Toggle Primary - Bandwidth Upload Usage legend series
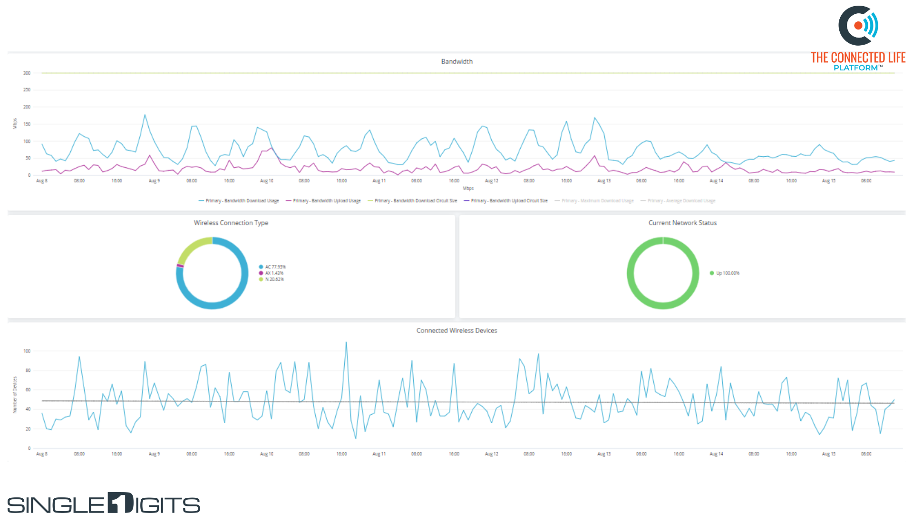913x513 pixels. point(323,201)
